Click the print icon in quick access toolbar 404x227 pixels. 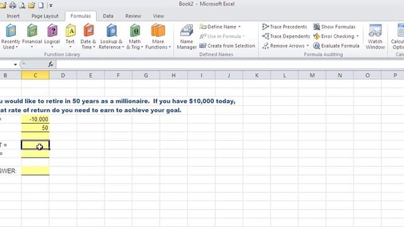[x=13, y=5]
